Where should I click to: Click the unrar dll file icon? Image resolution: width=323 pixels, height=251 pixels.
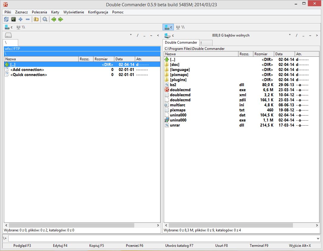point(167,125)
